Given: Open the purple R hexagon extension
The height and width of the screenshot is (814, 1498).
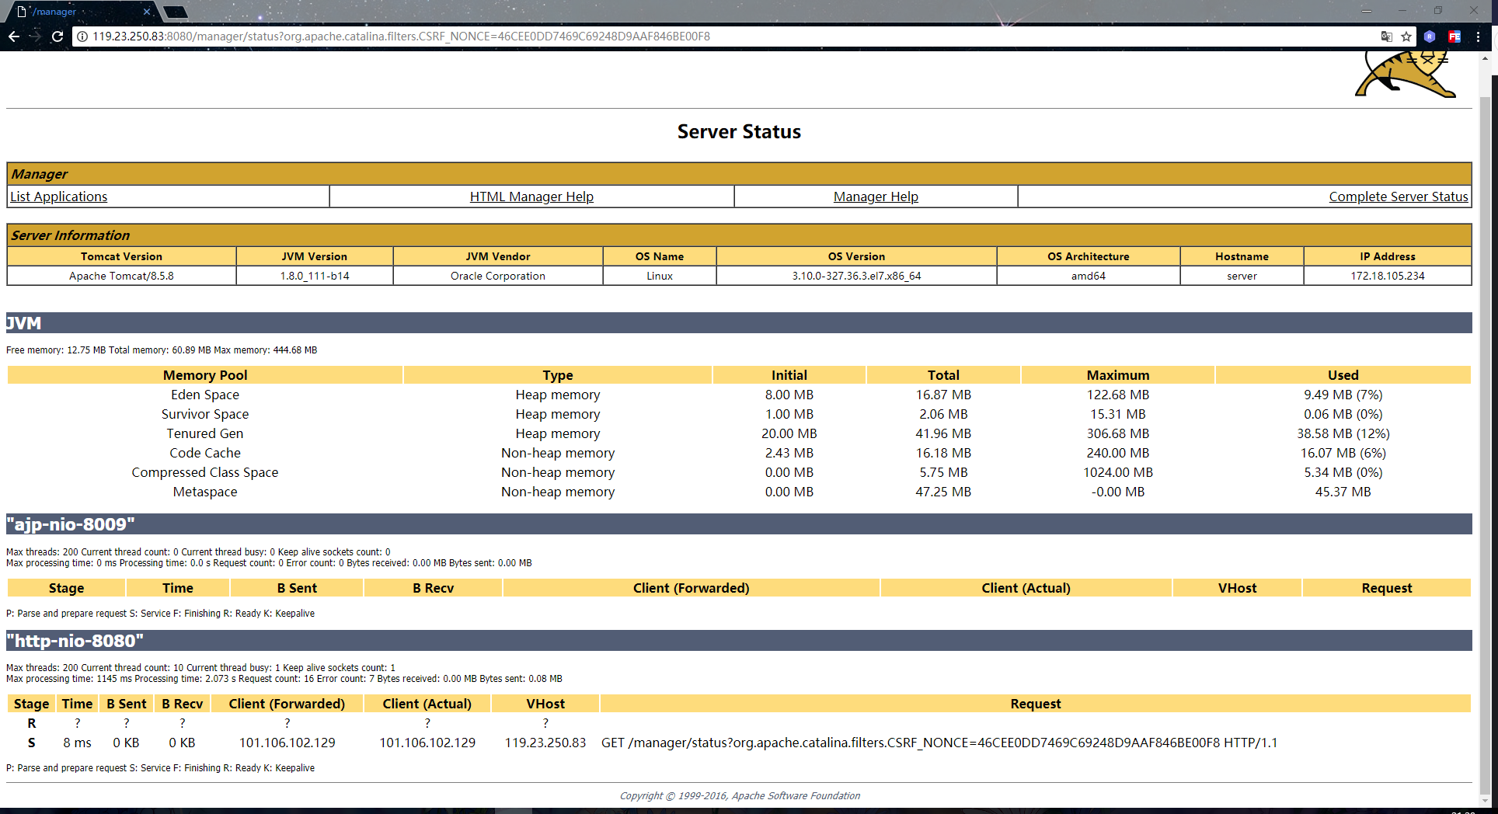Looking at the screenshot, I should pos(1430,37).
